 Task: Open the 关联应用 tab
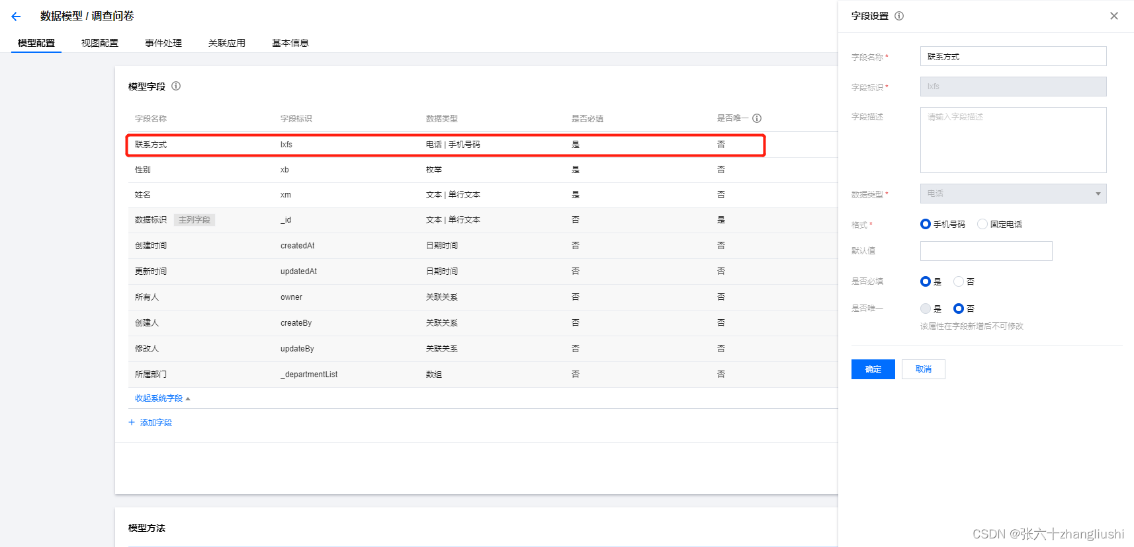tap(227, 43)
